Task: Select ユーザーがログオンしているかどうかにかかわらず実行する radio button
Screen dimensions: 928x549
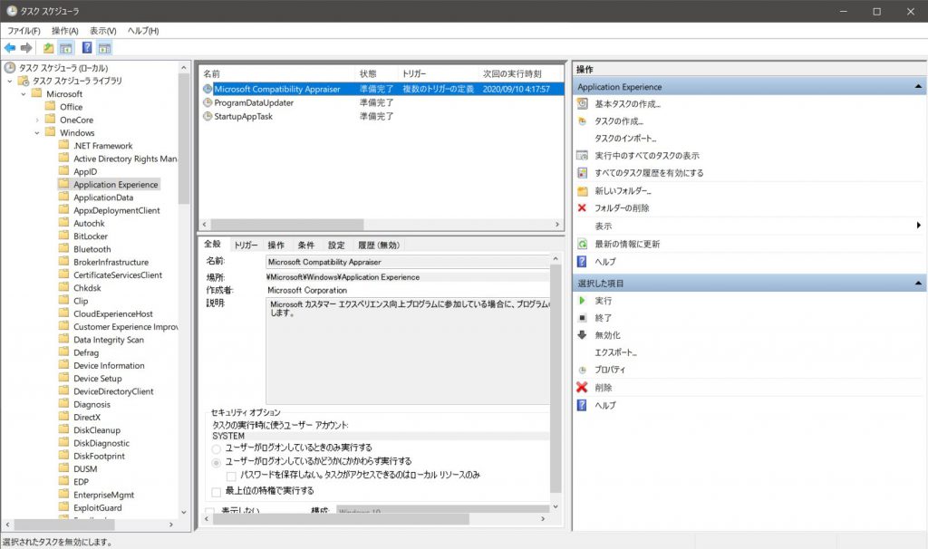Action: pyautogui.click(x=217, y=462)
